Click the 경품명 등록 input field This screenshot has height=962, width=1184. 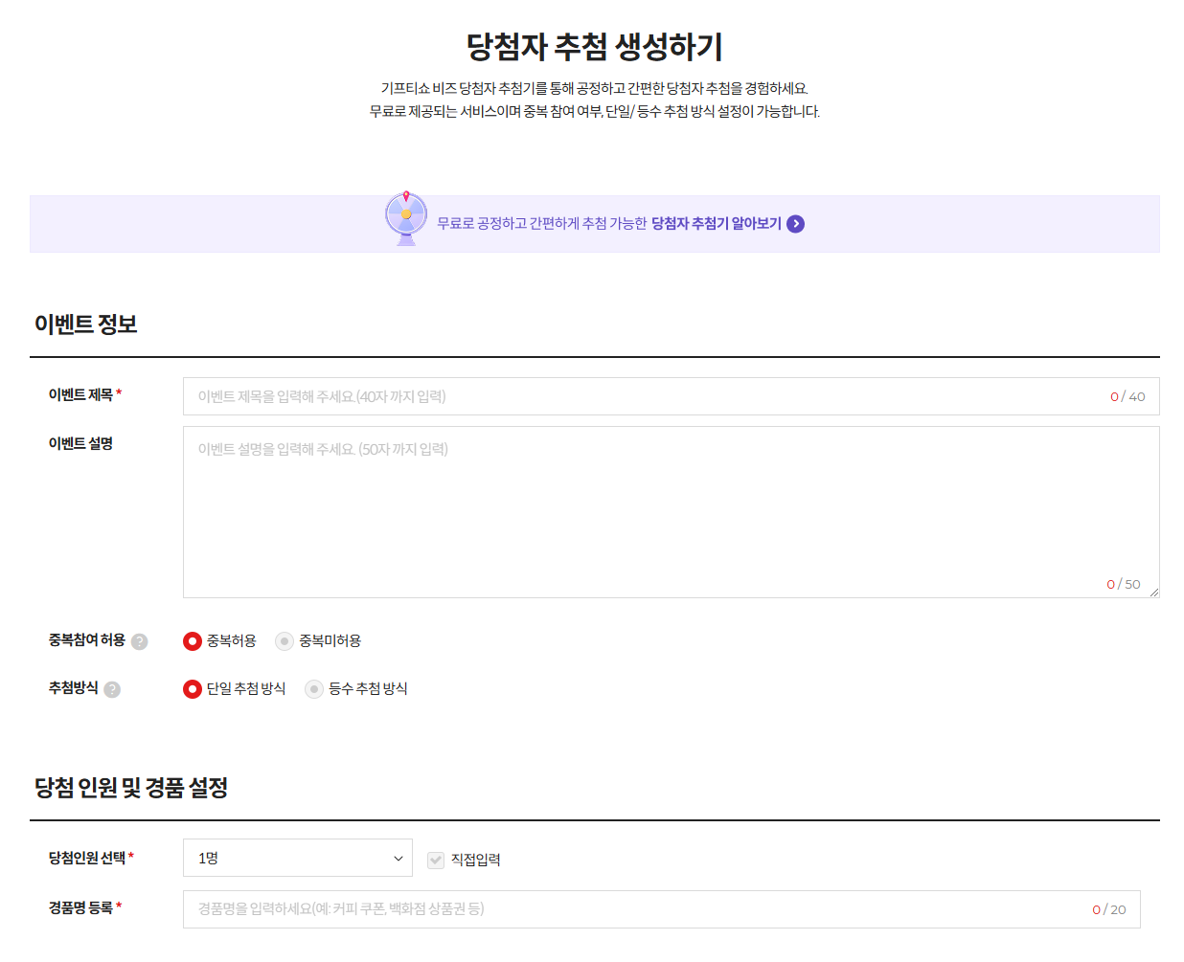click(x=632, y=909)
